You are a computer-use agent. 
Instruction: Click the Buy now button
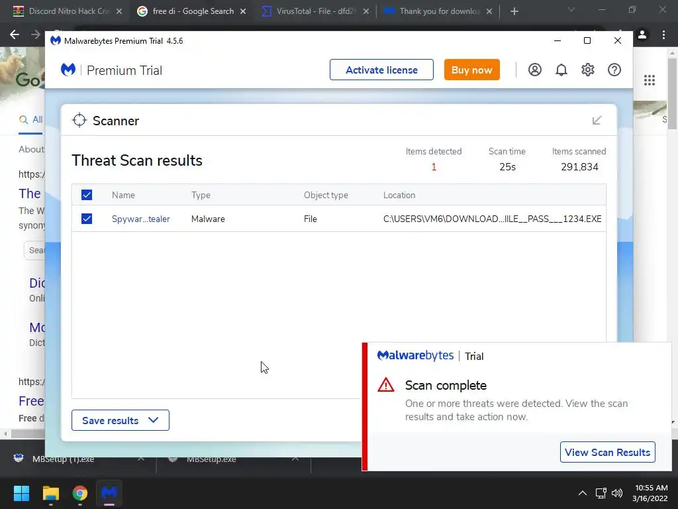click(471, 70)
